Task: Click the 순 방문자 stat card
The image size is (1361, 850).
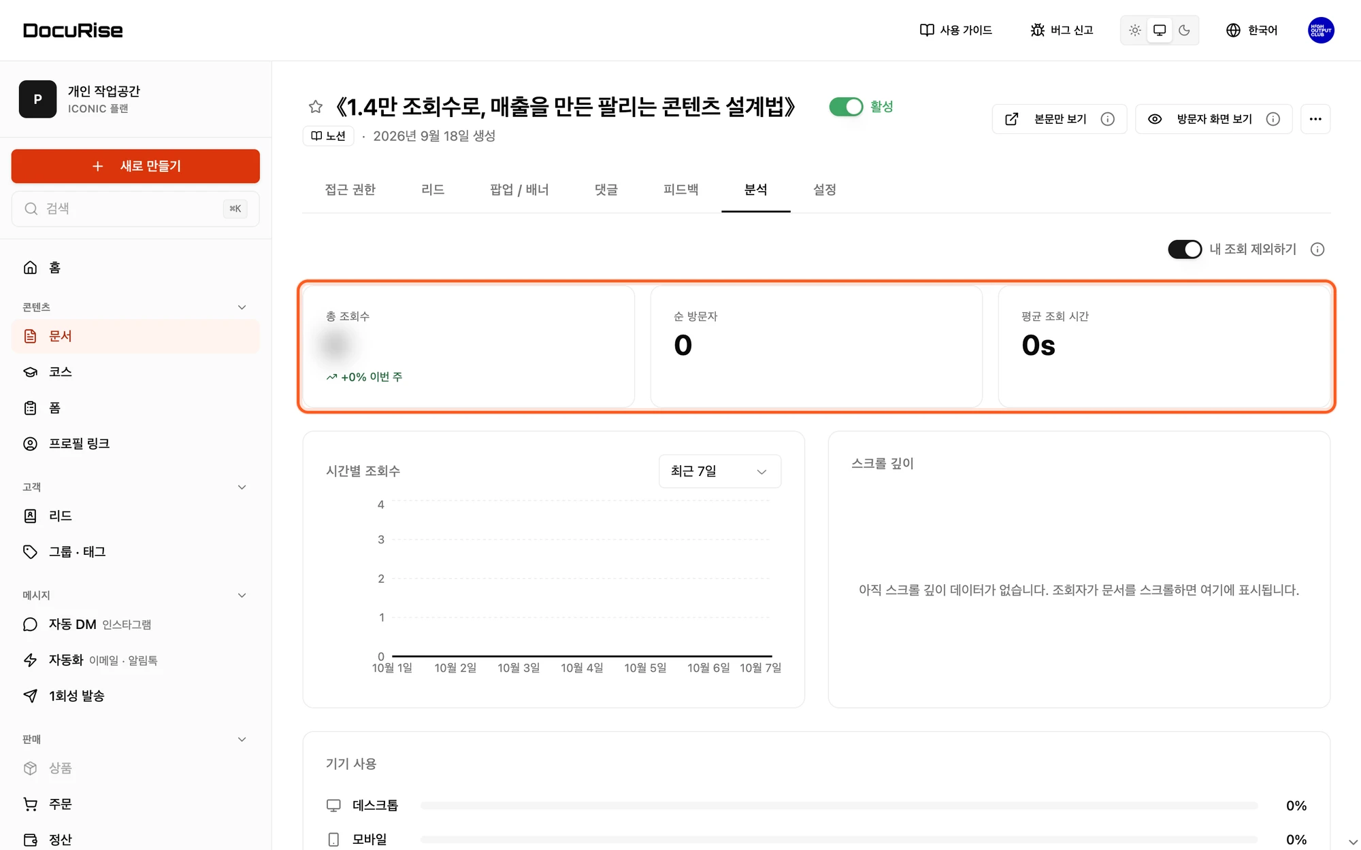Action: click(x=816, y=346)
